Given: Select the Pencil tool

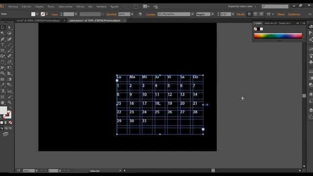Looking at the screenshot, I should pyautogui.click(x=2, y=56).
